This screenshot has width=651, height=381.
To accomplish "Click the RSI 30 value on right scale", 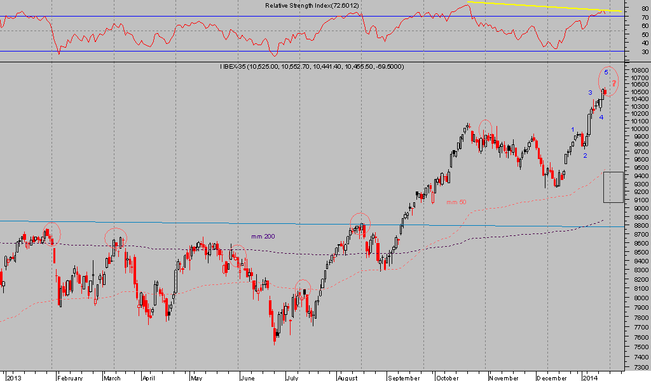I will [x=645, y=52].
